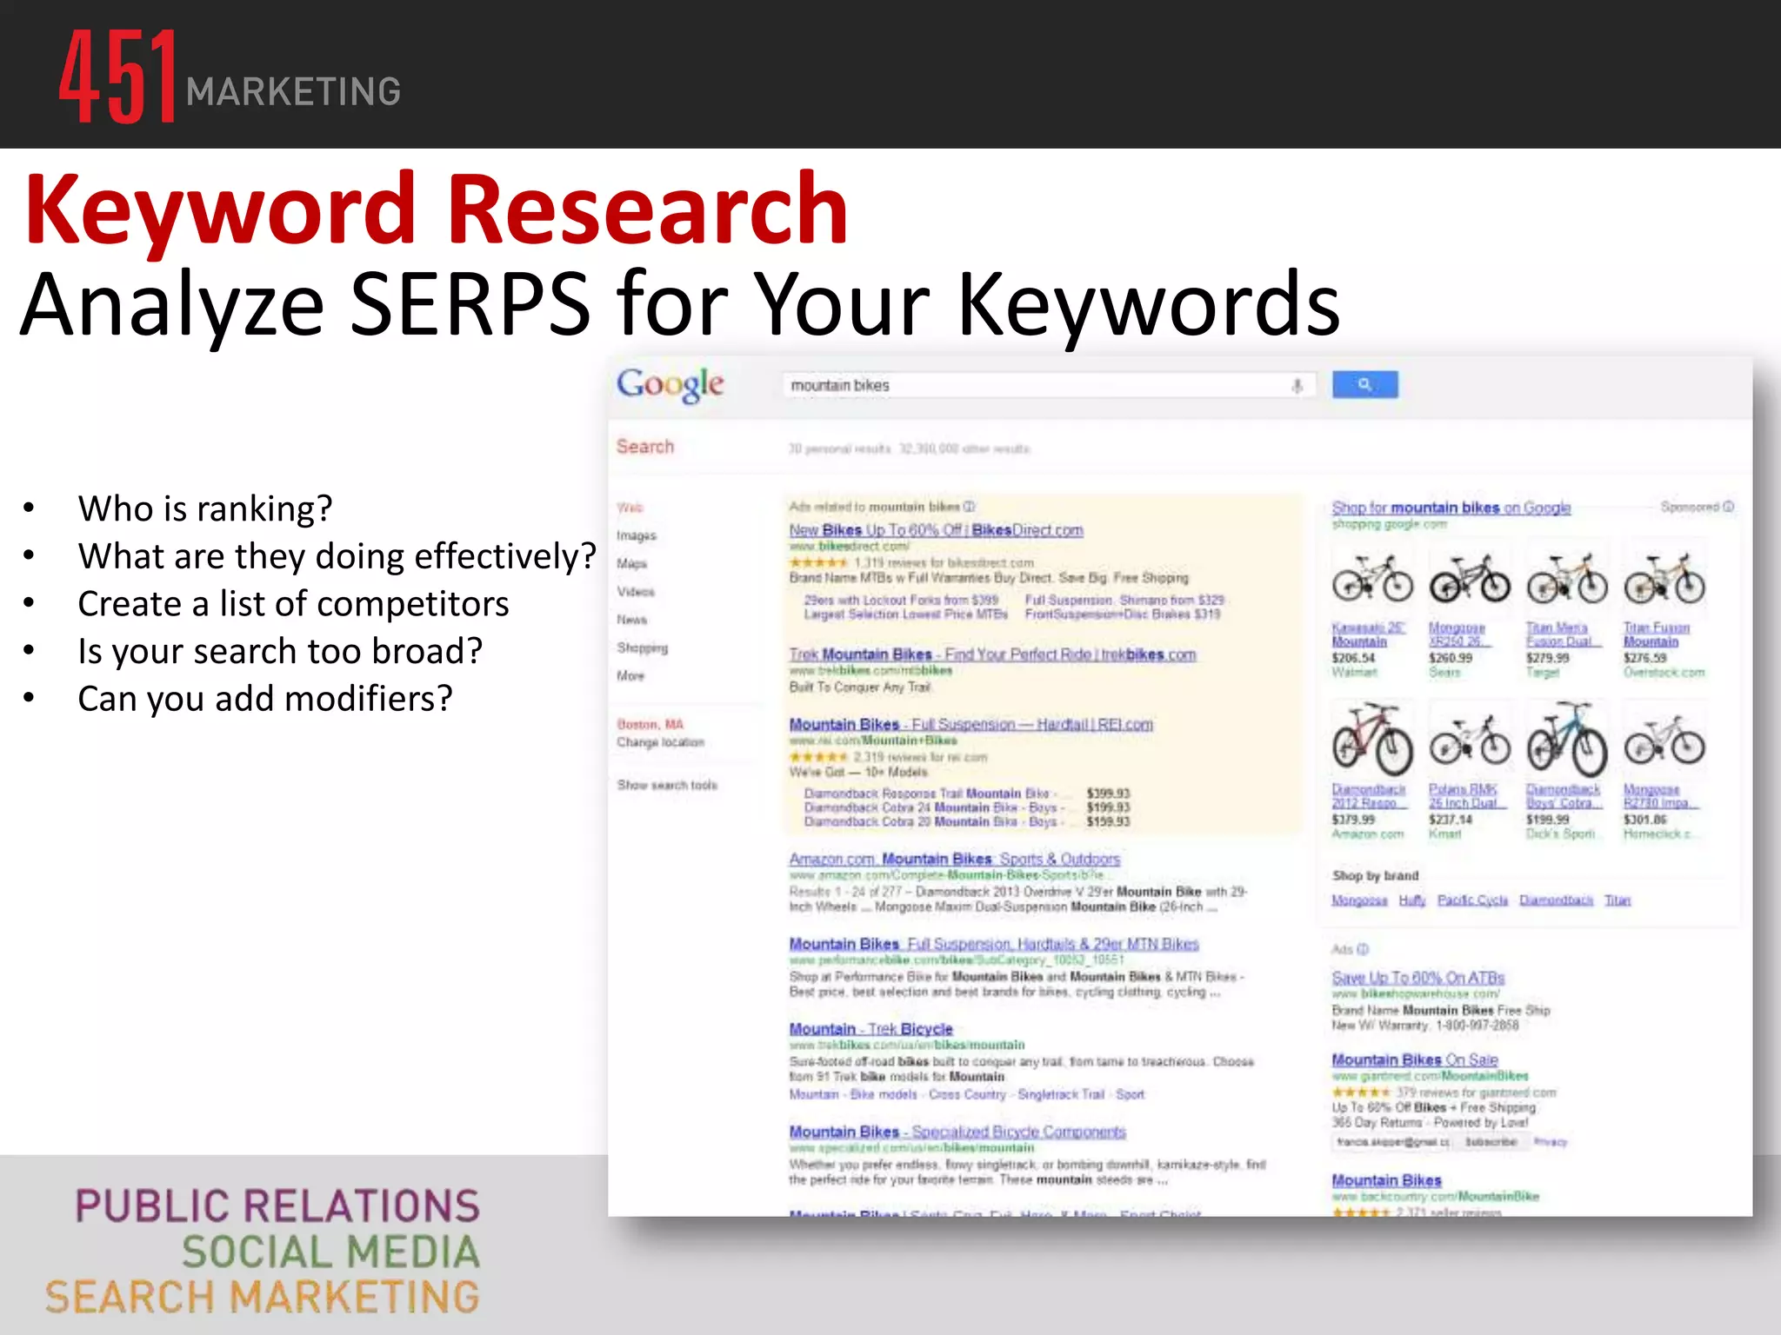Image resolution: width=1781 pixels, height=1335 pixels.
Task: Open the 'Kawasaki 26" Mountain' product title link
Action: [x=1368, y=634]
